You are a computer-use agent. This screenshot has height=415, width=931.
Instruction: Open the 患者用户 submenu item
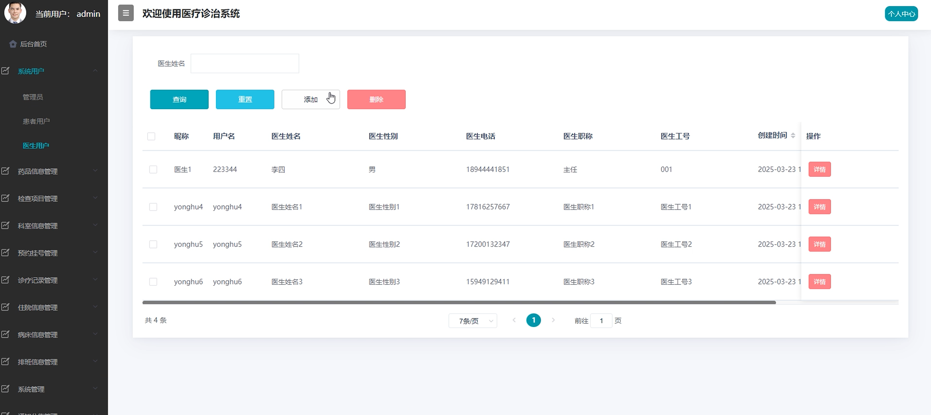click(36, 121)
